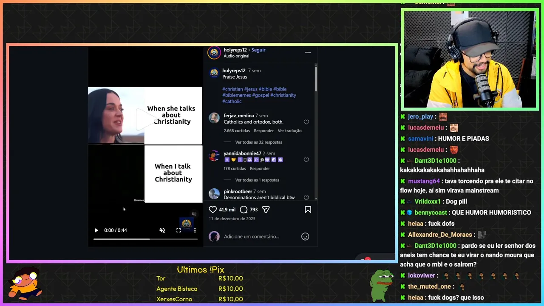Viewport: 544px width, 306px height.
Task: Open the #catholic hashtag
Action: 232,102
